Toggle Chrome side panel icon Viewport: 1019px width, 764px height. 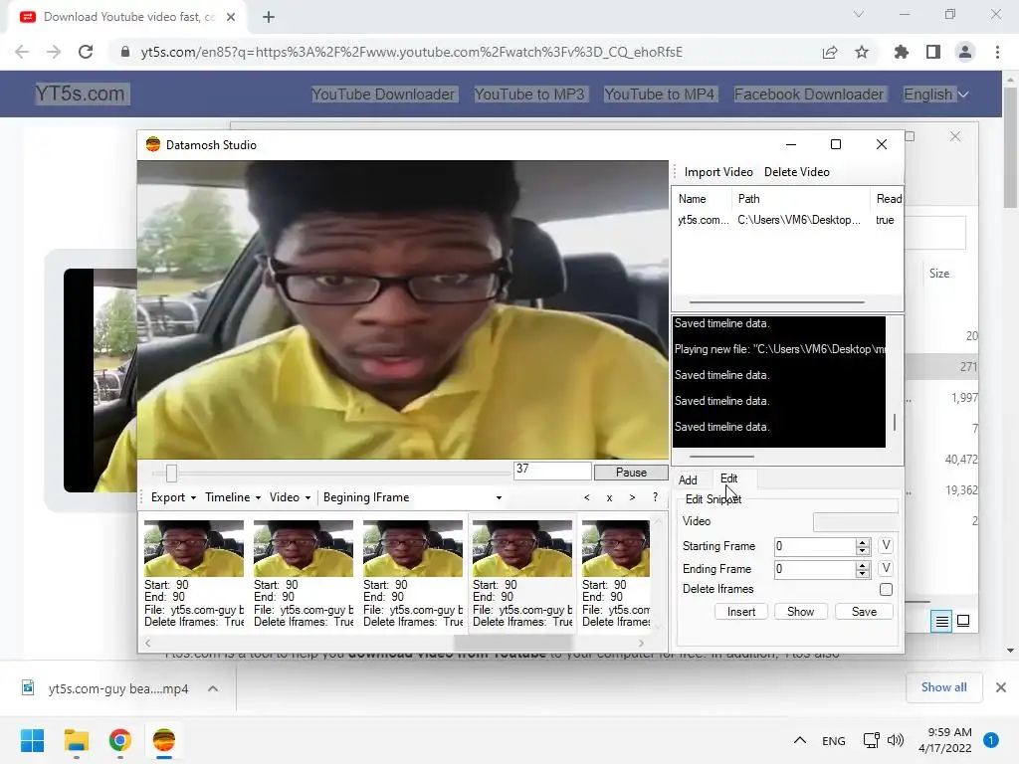click(933, 52)
